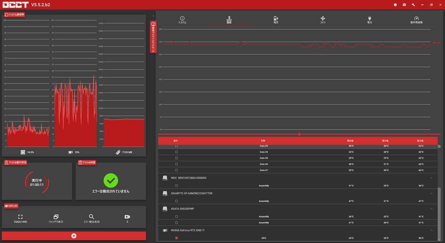Switch to the システム tab
Screen dimensions: 445x243
[x=182, y=20]
